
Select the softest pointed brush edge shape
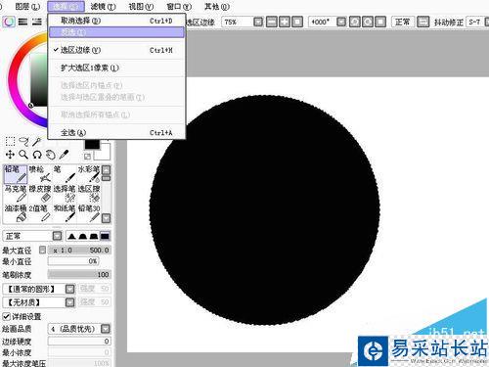(x=72, y=236)
